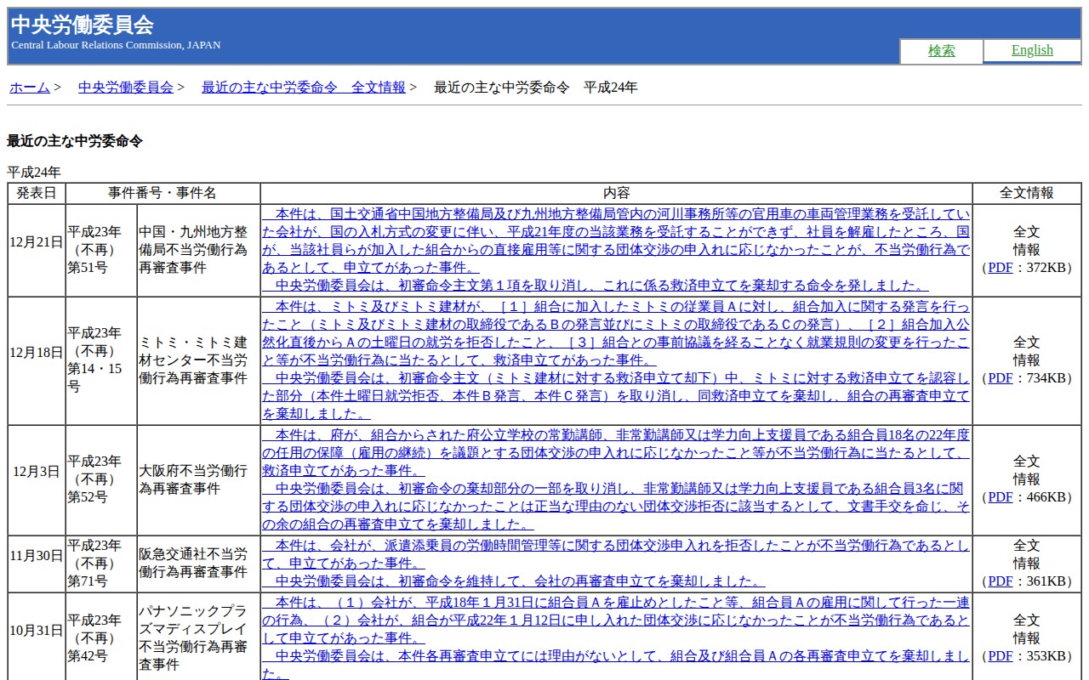
Task: Open the 検索 search link
Action: point(941,51)
